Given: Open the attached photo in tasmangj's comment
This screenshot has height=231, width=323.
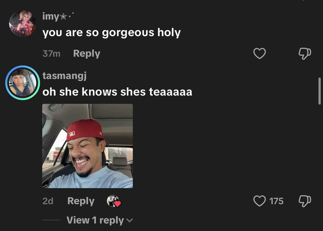Looking at the screenshot, I should pyautogui.click(x=88, y=146).
